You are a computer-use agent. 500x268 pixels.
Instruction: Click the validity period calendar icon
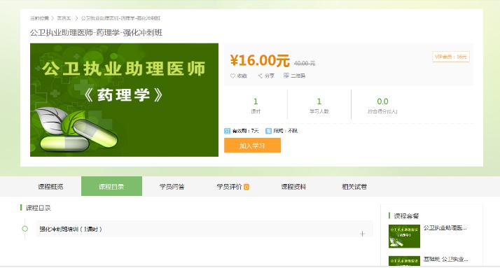click(228, 131)
